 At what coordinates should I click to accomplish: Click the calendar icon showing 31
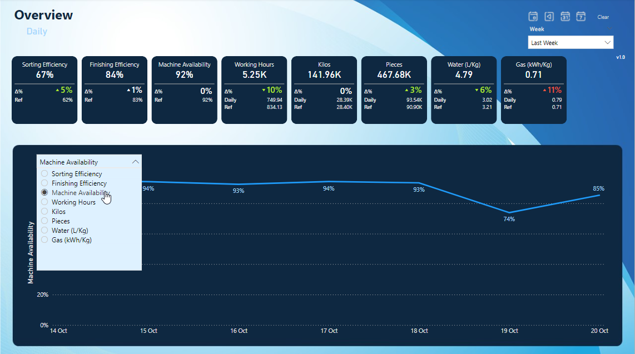(565, 16)
